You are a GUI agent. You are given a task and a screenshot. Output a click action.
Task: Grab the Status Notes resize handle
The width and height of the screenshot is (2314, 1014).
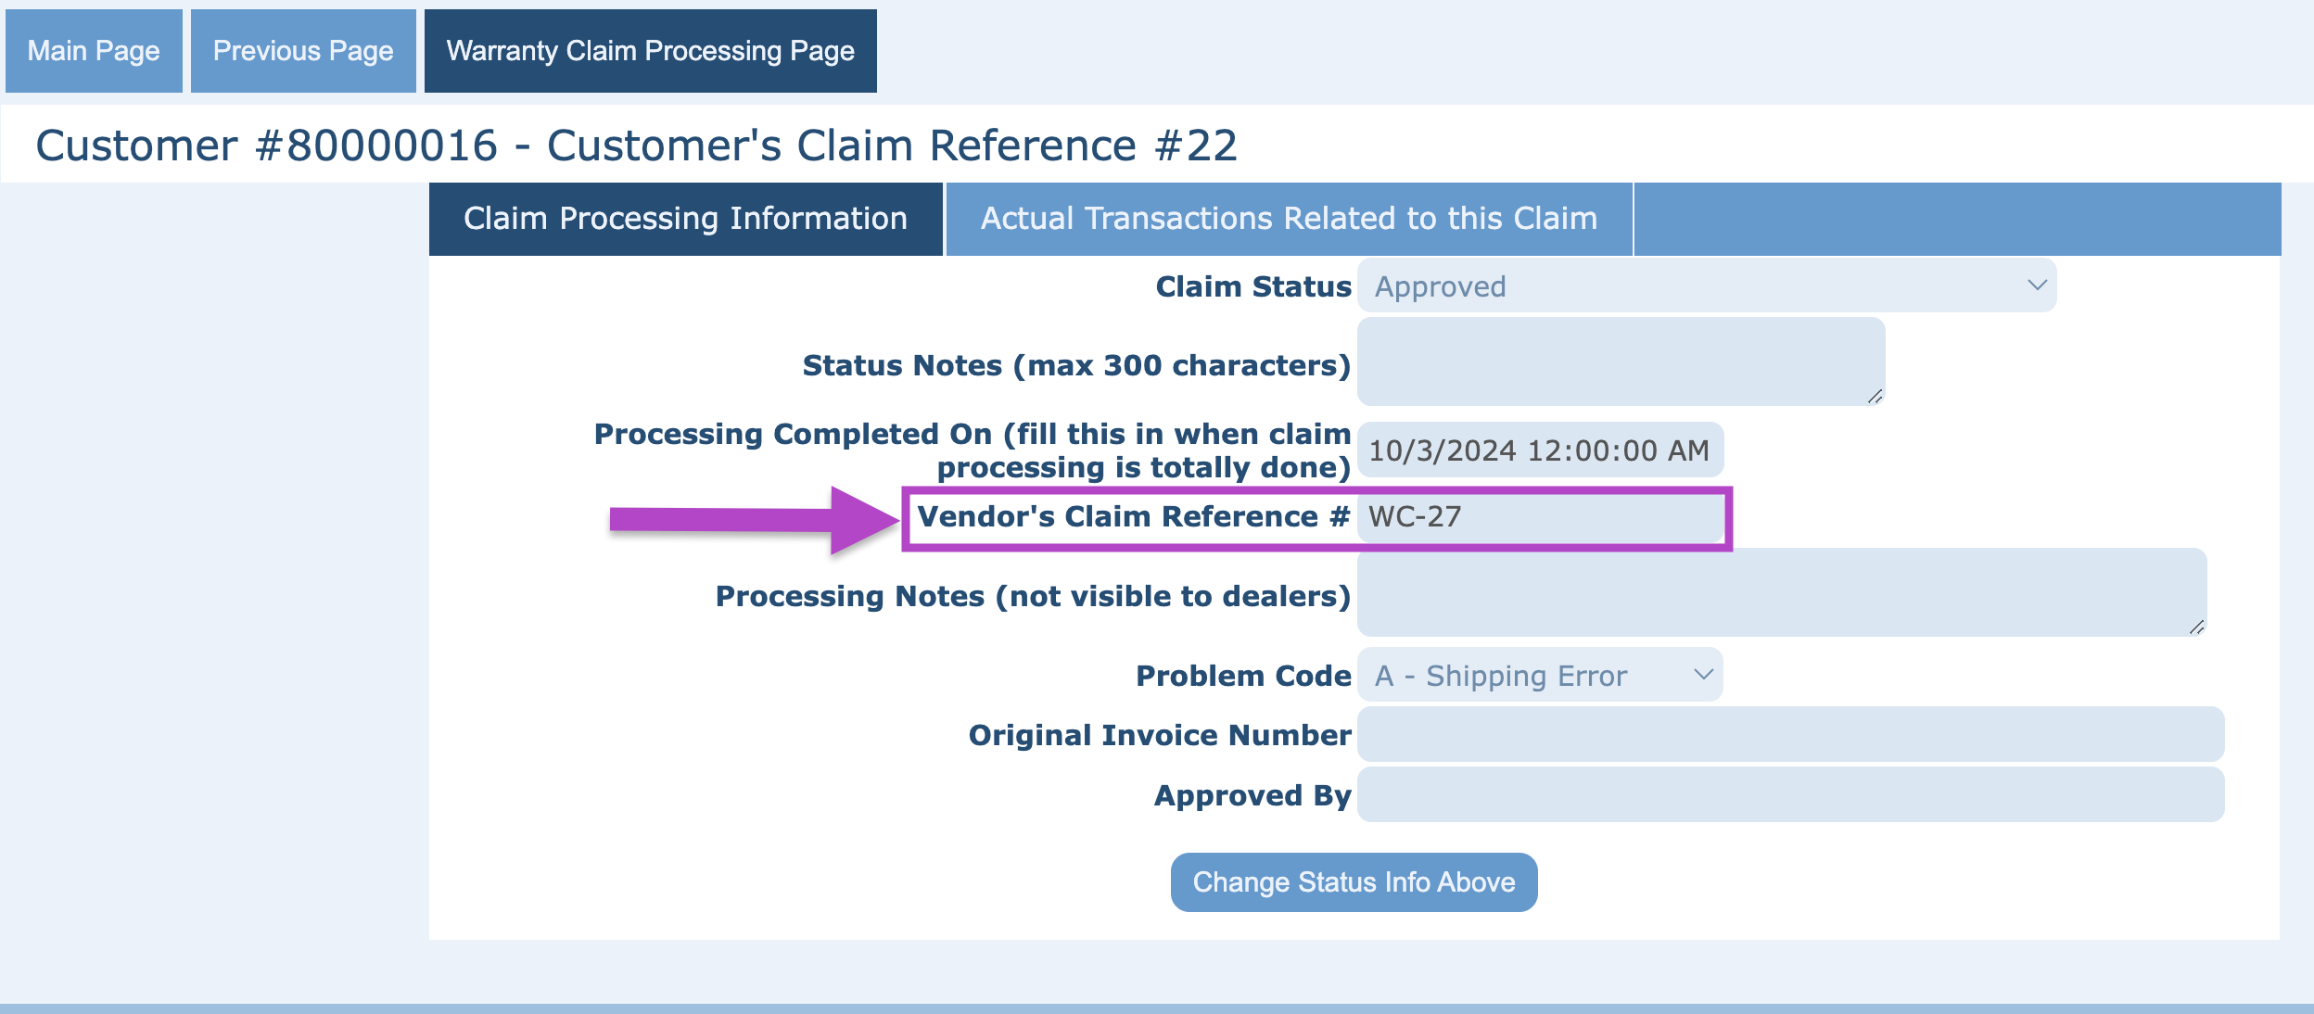pyautogui.click(x=1875, y=397)
